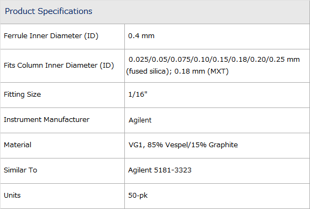Select the Material row label
310x209 pixels.
tap(18, 145)
